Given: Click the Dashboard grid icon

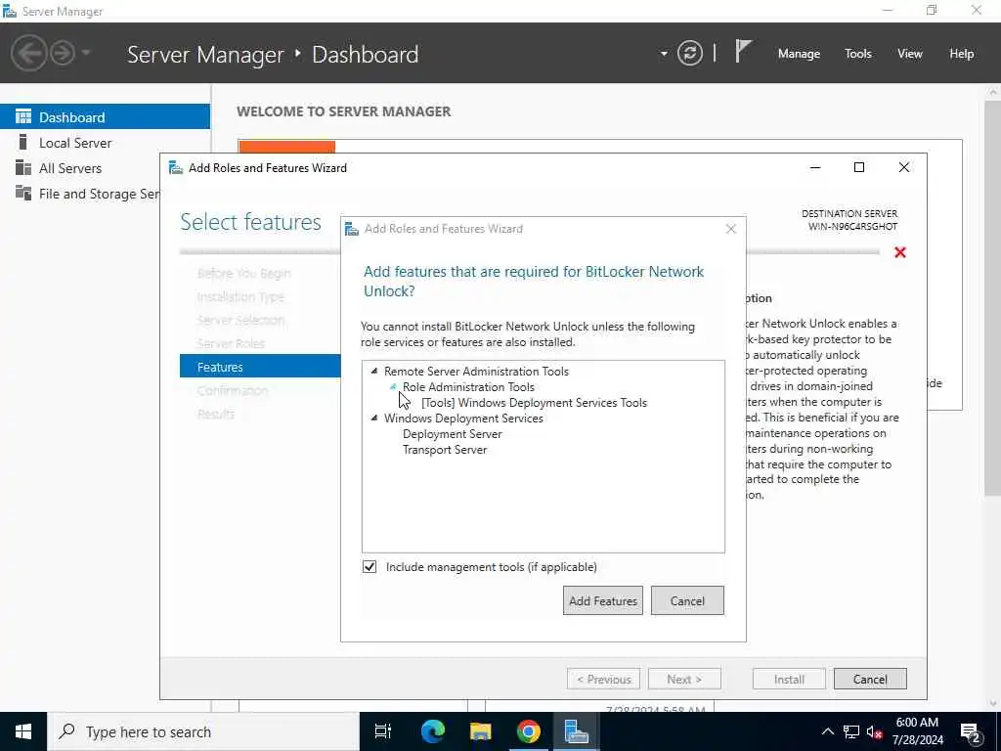Looking at the screenshot, I should pyautogui.click(x=23, y=116).
